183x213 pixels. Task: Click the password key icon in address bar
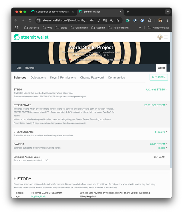[x=92, y=20]
